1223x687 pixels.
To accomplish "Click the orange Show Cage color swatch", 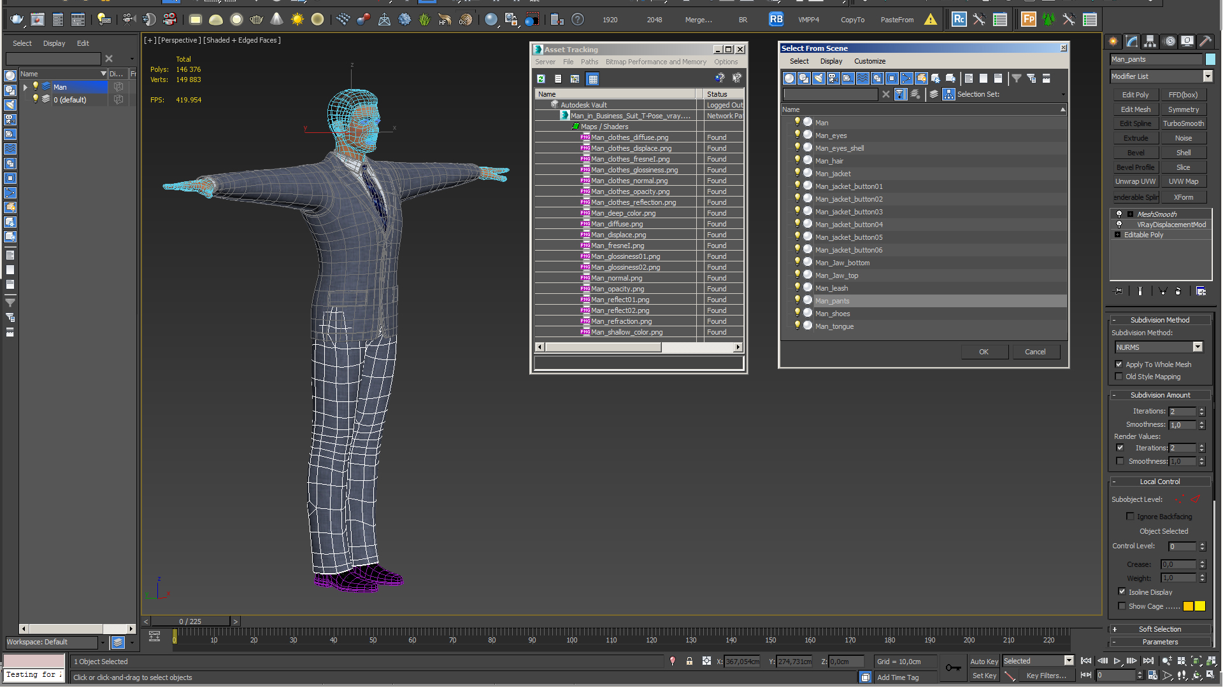I will coord(1188,606).
